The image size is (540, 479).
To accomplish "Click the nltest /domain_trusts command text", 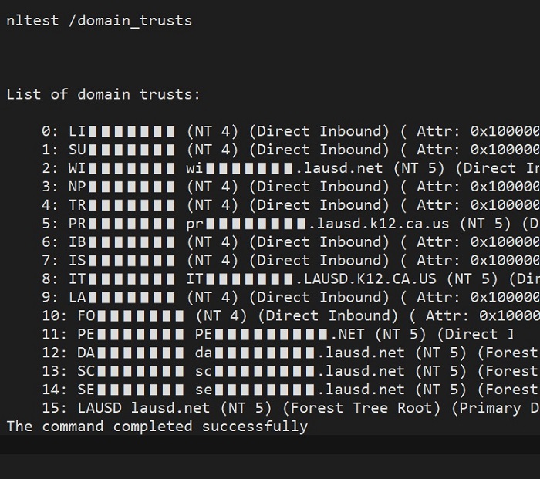I will point(100,21).
